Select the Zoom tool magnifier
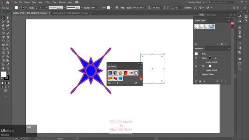Screen dimensions: 249x140 [x=8, y=68]
